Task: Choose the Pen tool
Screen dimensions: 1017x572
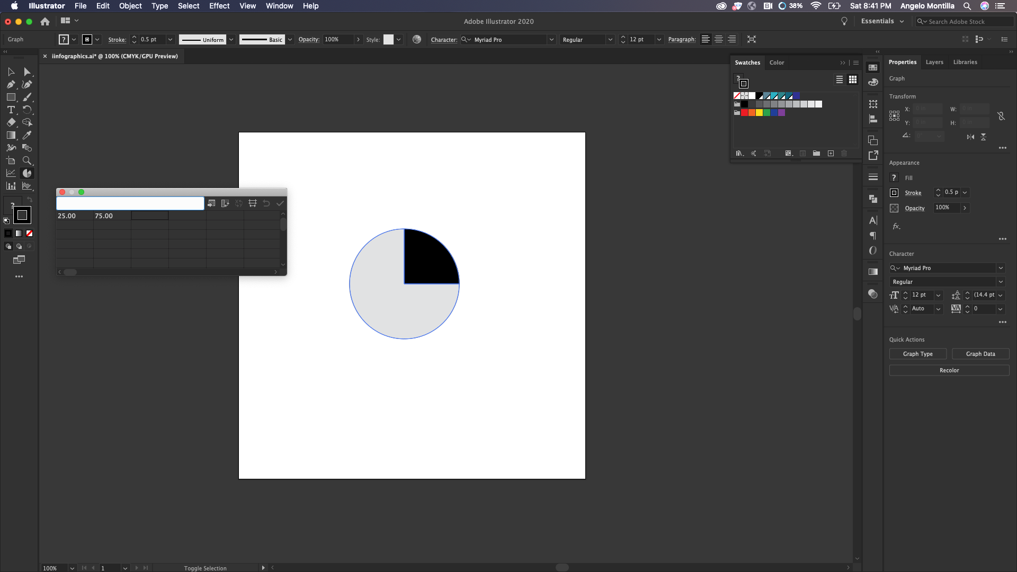Action: 11,84
